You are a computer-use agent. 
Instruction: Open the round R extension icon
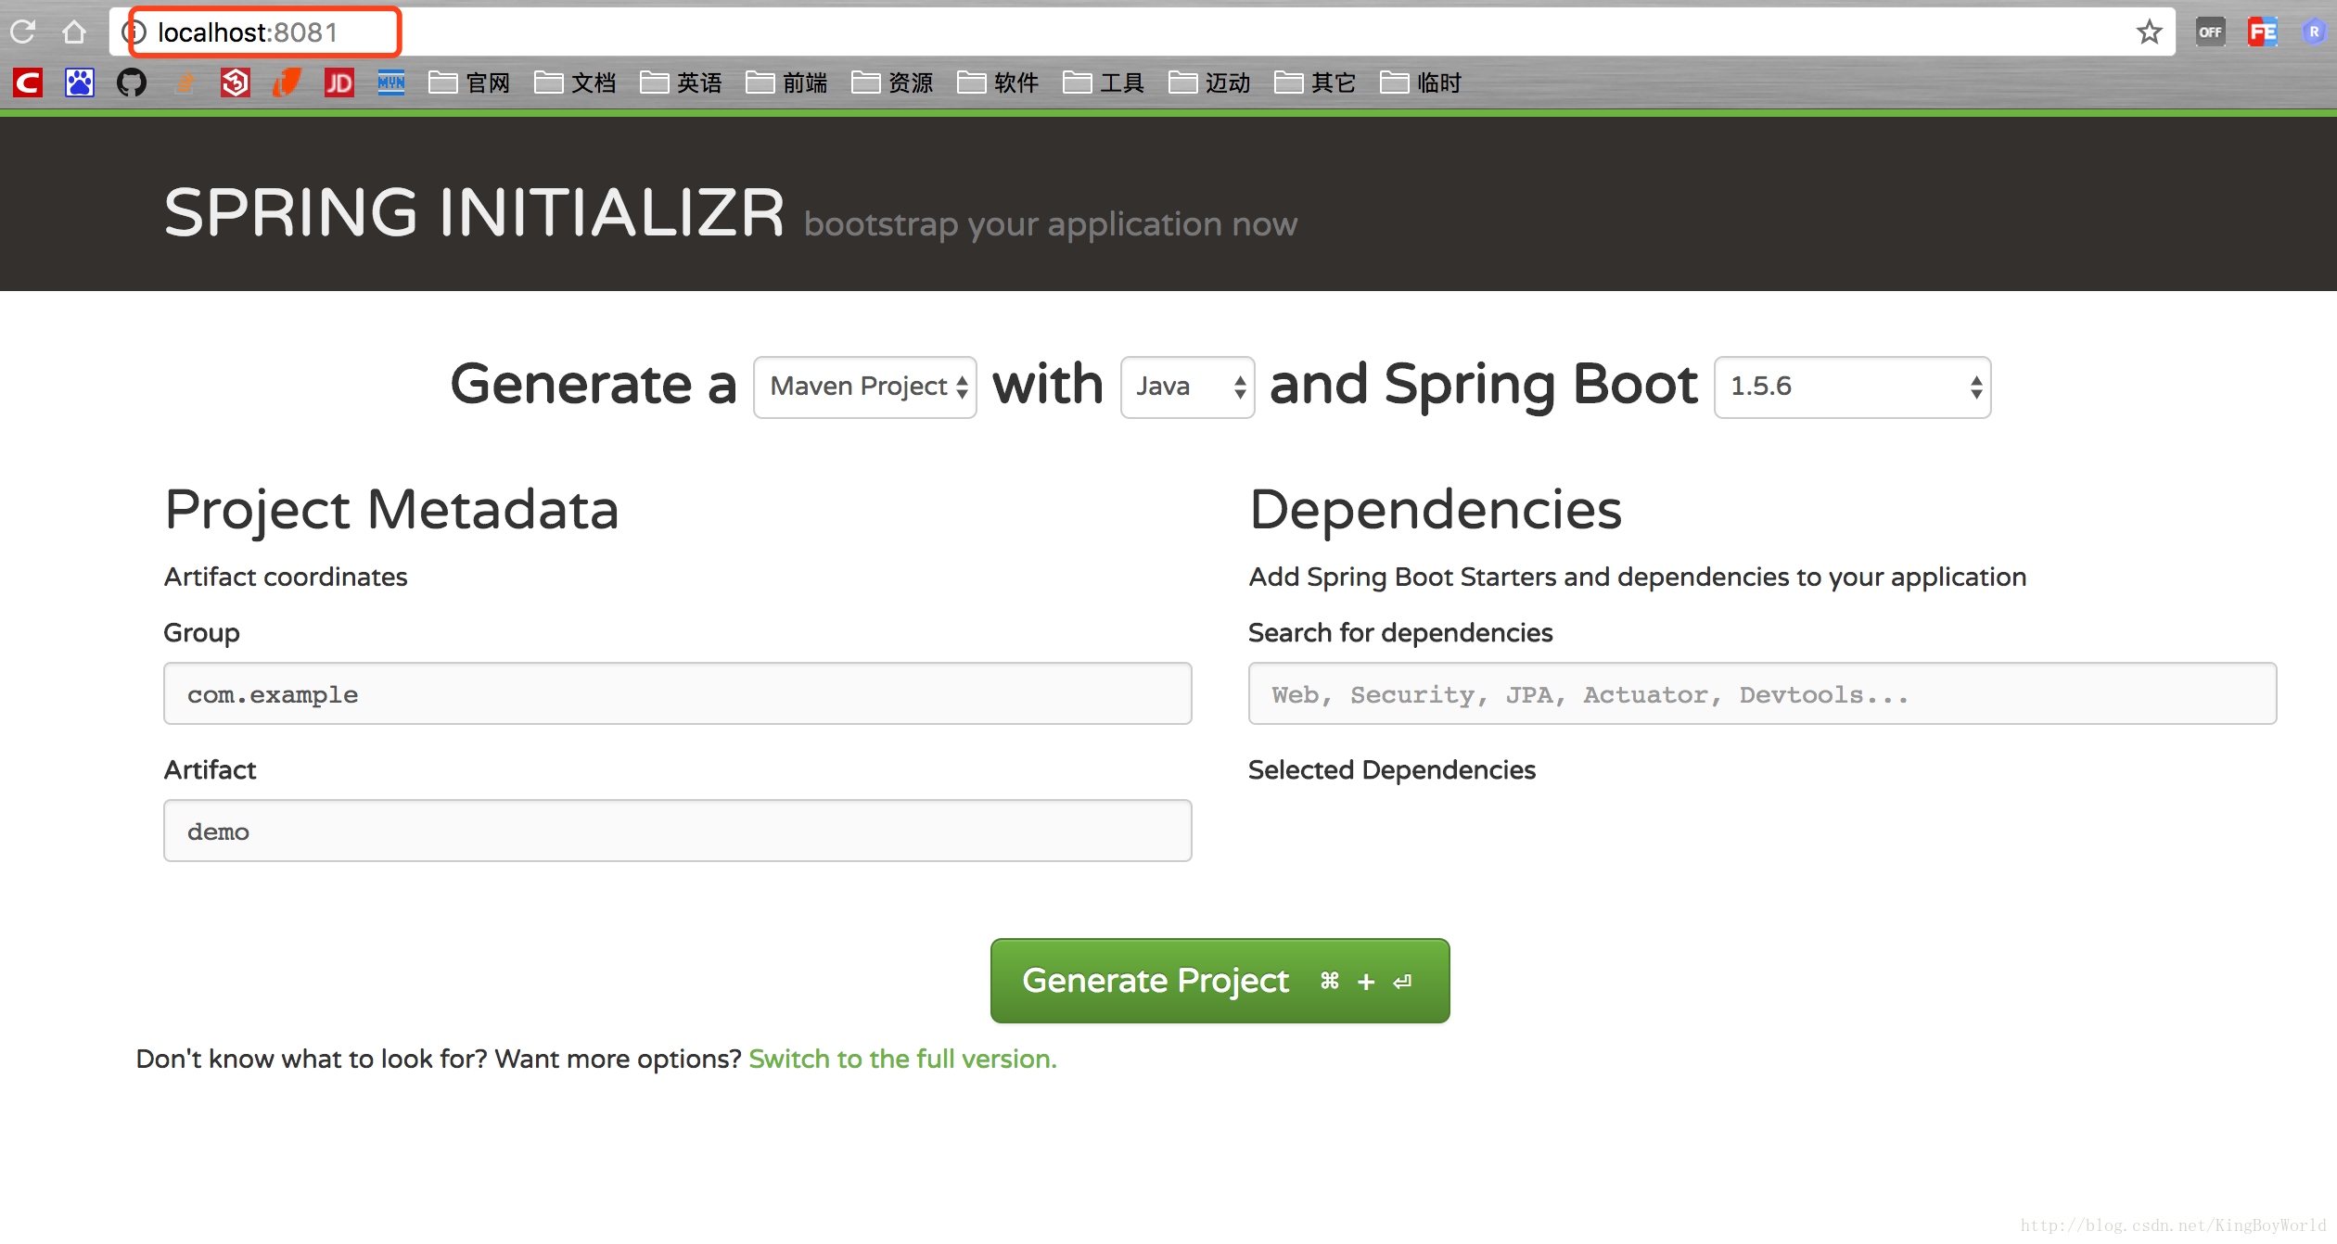(2314, 32)
